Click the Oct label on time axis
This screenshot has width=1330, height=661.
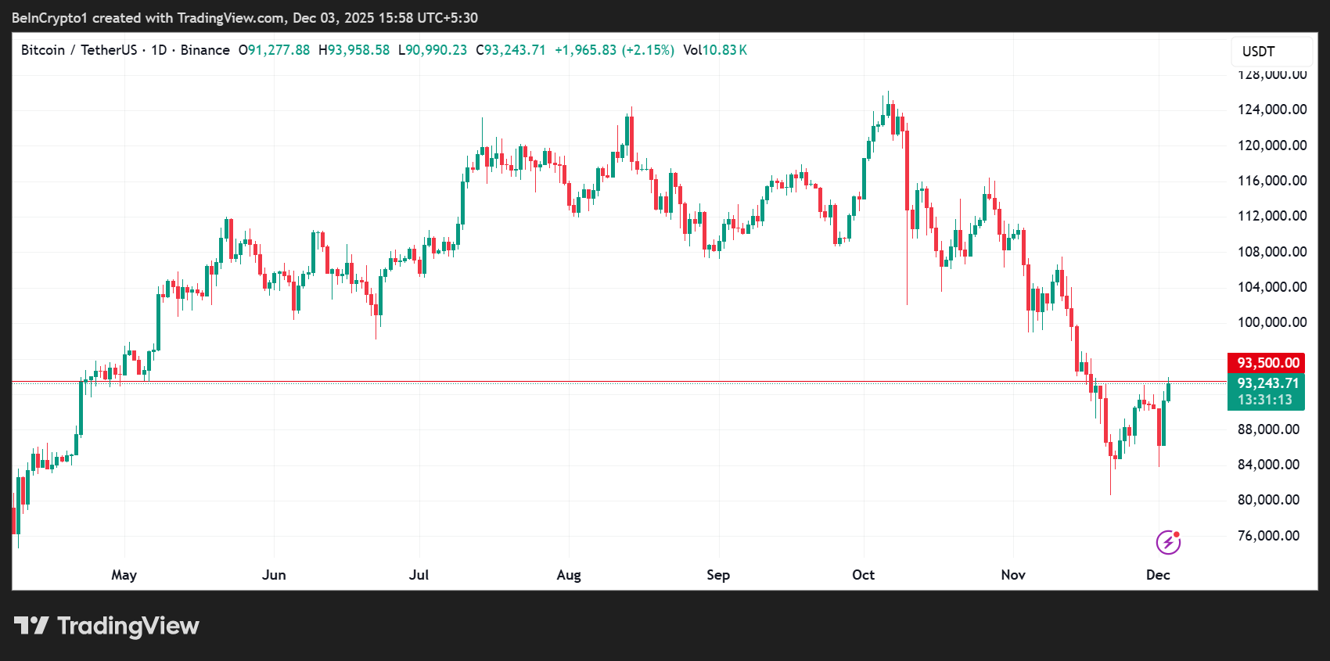(863, 575)
